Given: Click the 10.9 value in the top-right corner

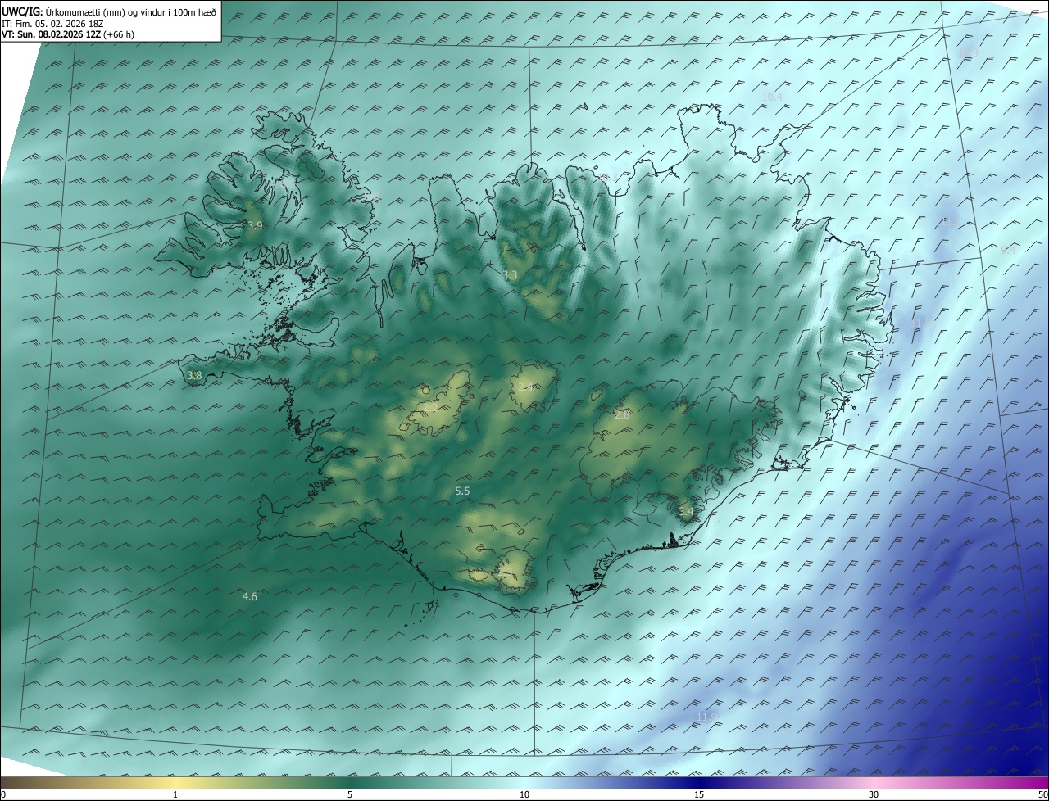Looking at the screenshot, I should 969,53.
